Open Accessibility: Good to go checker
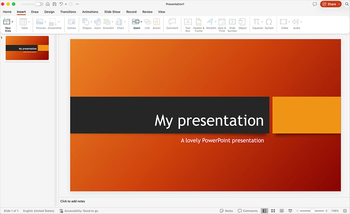The height and width of the screenshot is (214, 350). click(79, 211)
